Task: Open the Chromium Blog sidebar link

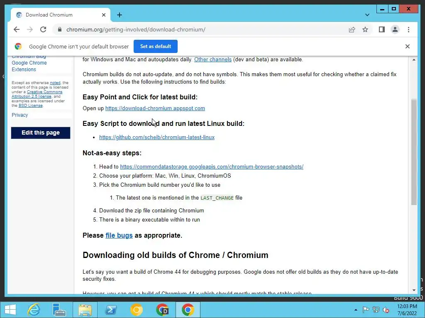Action: coord(29,56)
